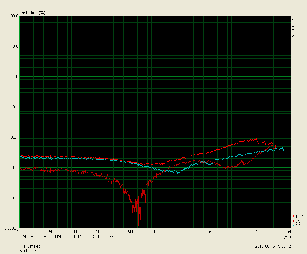The width and height of the screenshot is (307, 254).
Task: Click the '10.0' y-axis label
Action: [x=14, y=46]
